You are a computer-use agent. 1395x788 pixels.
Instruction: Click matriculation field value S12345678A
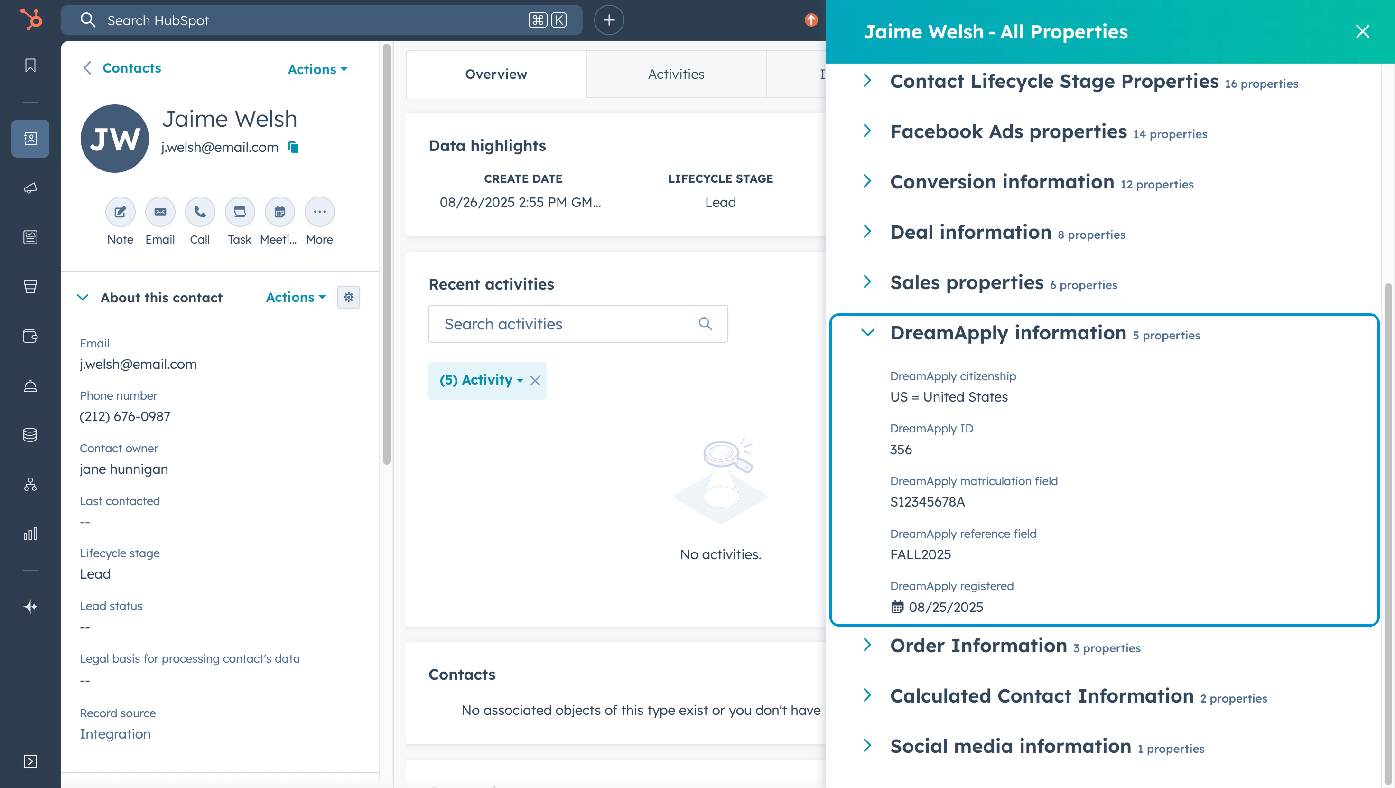[x=928, y=502]
